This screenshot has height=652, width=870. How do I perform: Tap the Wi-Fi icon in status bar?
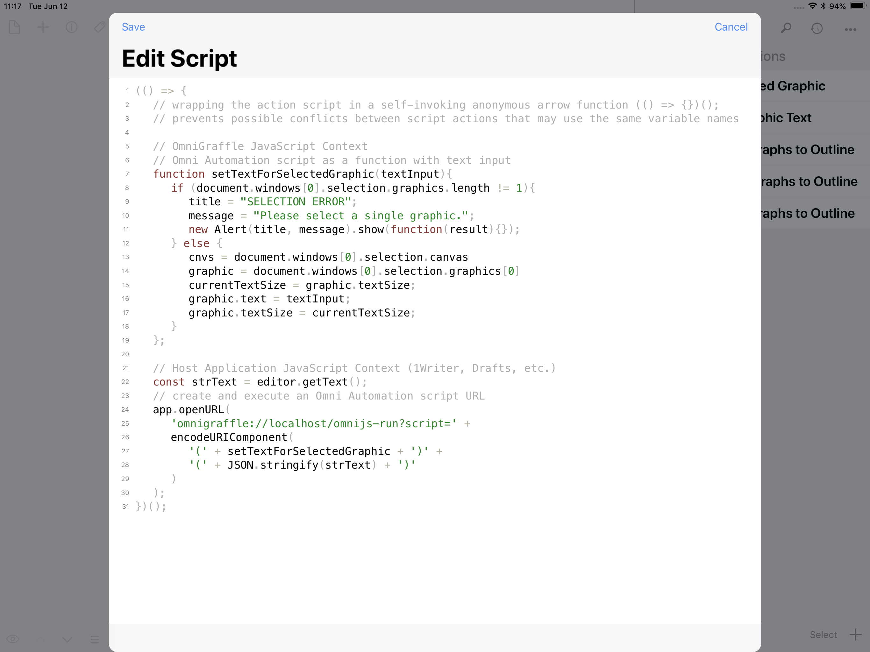812,6
